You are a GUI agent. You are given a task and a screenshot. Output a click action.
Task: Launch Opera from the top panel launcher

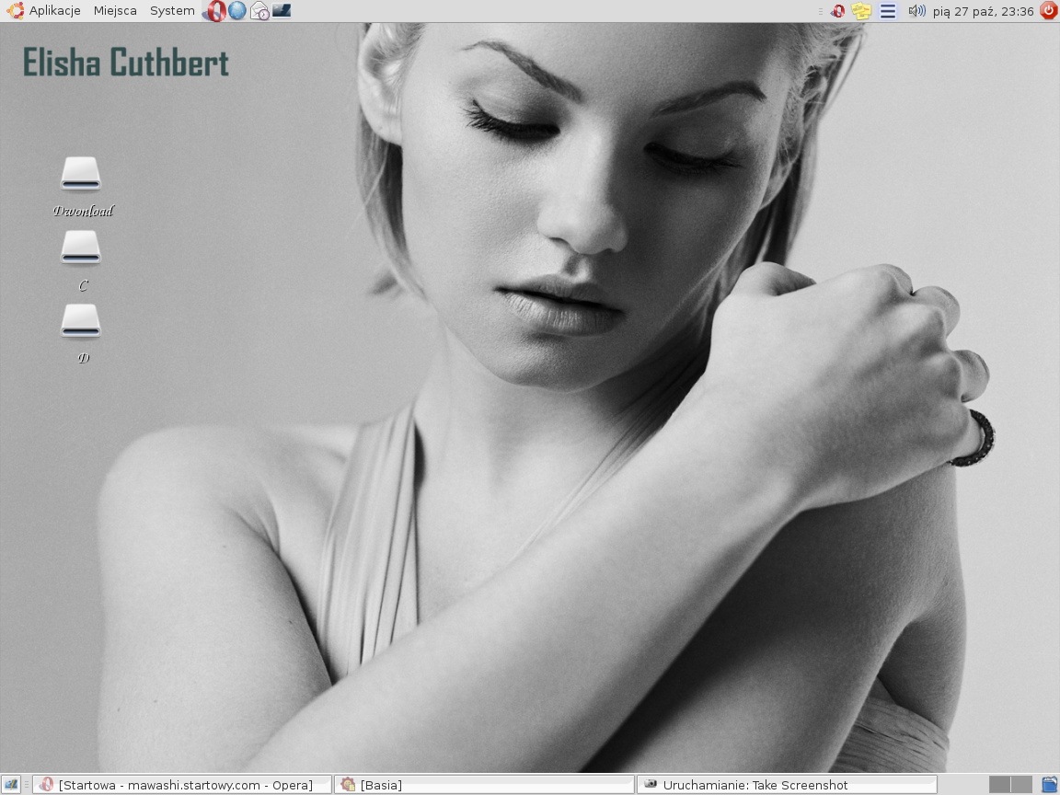click(215, 11)
